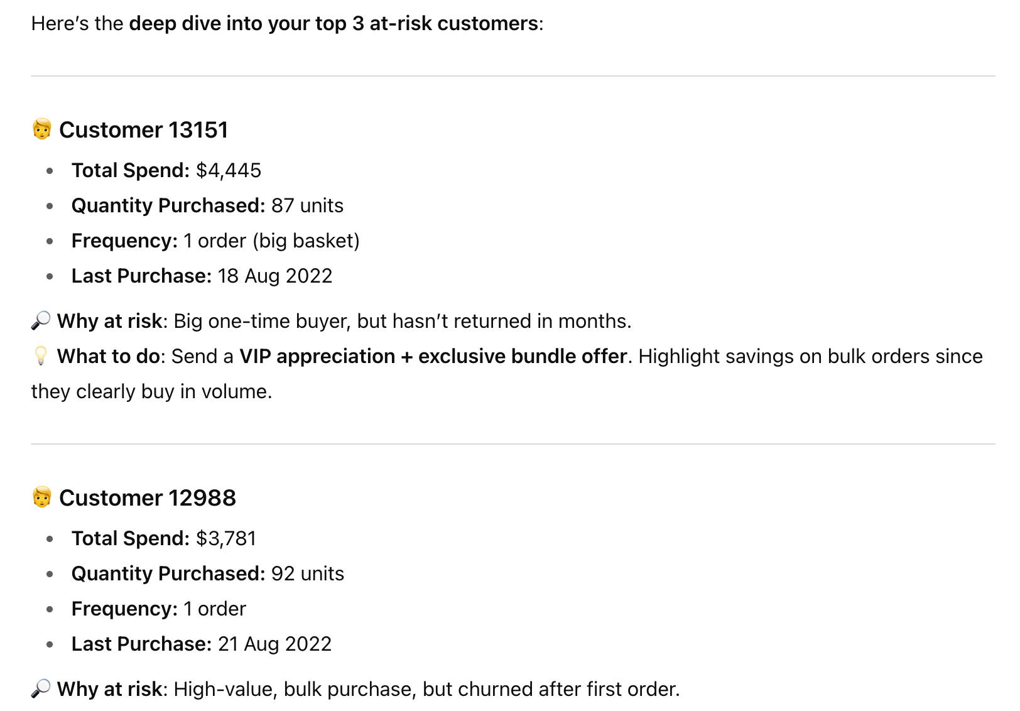The image size is (1020, 711).
Task: Click the $3,781 total spend value
Action: point(226,538)
